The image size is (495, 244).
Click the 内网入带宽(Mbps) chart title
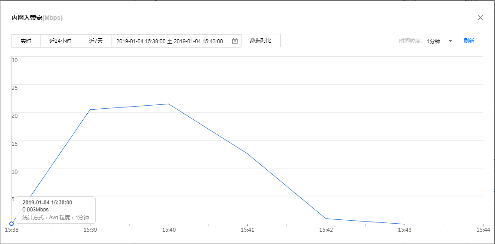[37, 18]
